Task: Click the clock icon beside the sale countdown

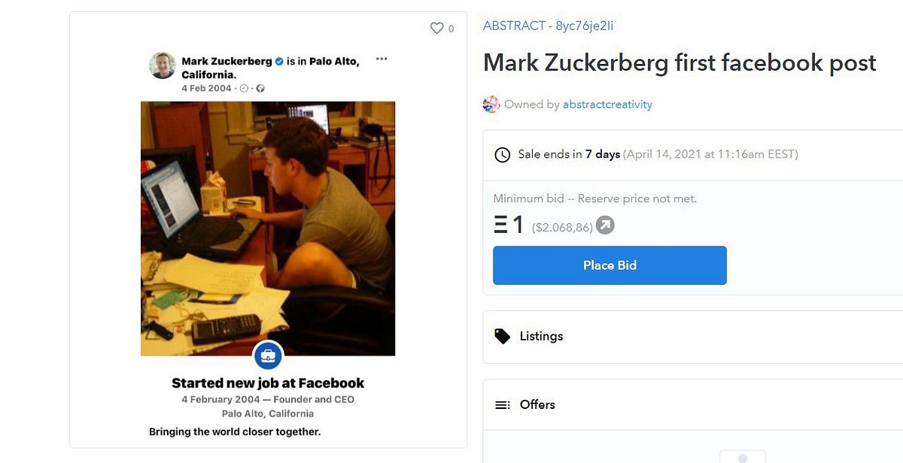Action: tap(501, 156)
